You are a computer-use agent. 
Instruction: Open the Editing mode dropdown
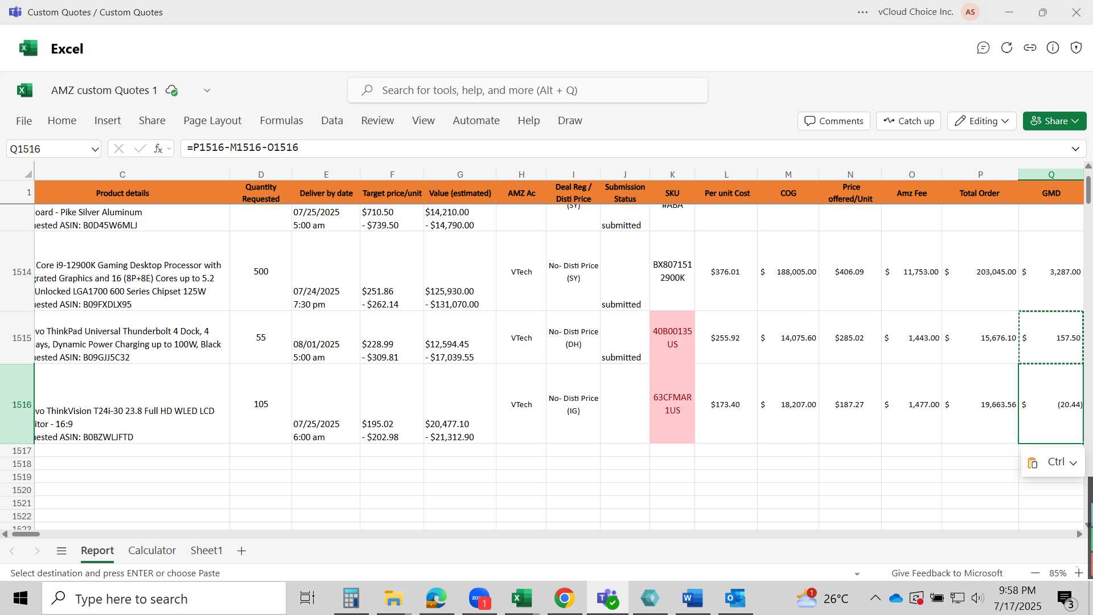click(x=981, y=121)
